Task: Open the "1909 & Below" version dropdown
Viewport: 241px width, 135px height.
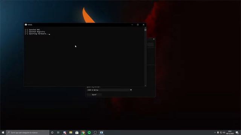Action: click(109, 90)
